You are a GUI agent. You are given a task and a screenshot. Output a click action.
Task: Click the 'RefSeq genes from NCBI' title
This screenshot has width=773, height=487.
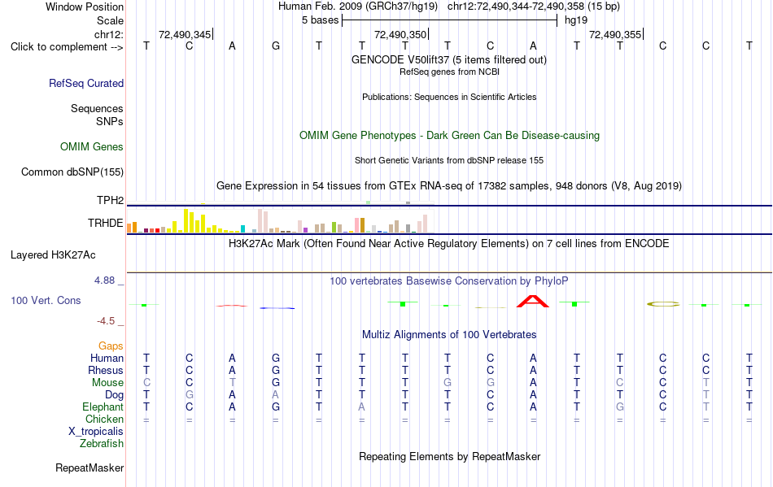[x=450, y=72]
